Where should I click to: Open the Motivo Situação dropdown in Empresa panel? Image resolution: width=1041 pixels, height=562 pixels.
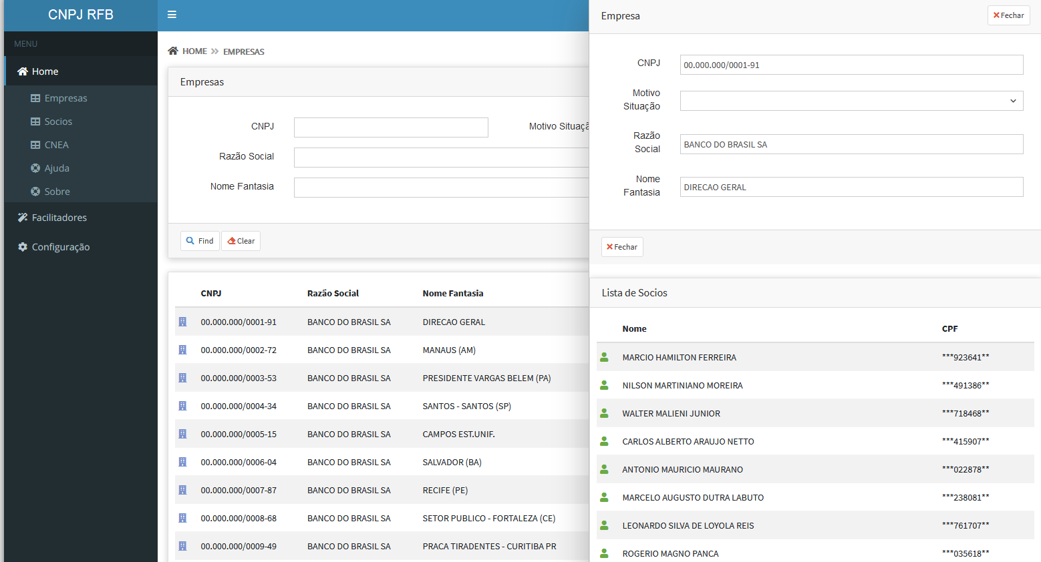click(x=851, y=101)
